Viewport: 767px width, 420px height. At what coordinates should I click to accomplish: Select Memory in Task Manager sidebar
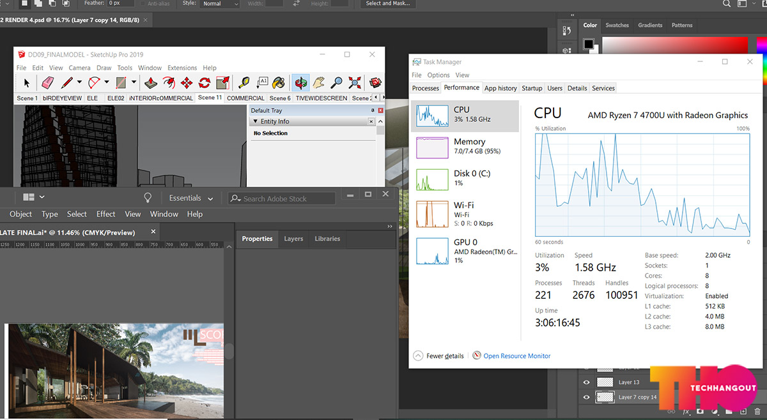(x=465, y=147)
